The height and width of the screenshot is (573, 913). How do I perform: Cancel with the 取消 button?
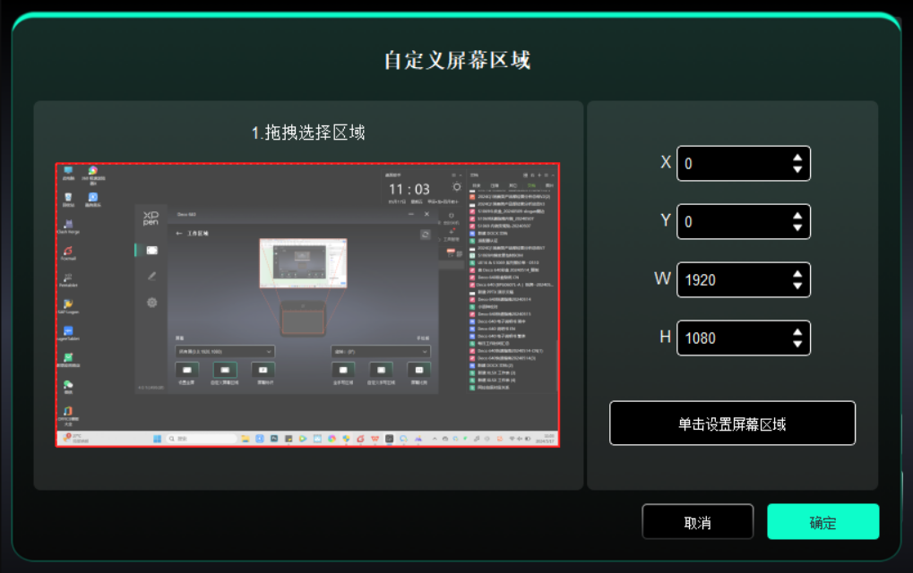[697, 522]
